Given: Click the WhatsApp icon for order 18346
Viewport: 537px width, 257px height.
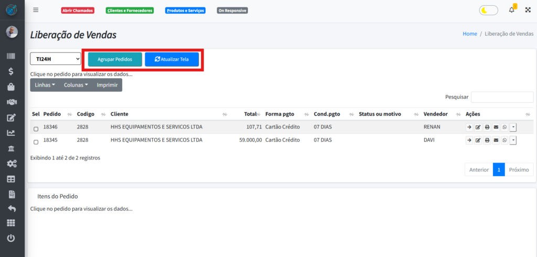Looking at the screenshot, I should pyautogui.click(x=504, y=127).
